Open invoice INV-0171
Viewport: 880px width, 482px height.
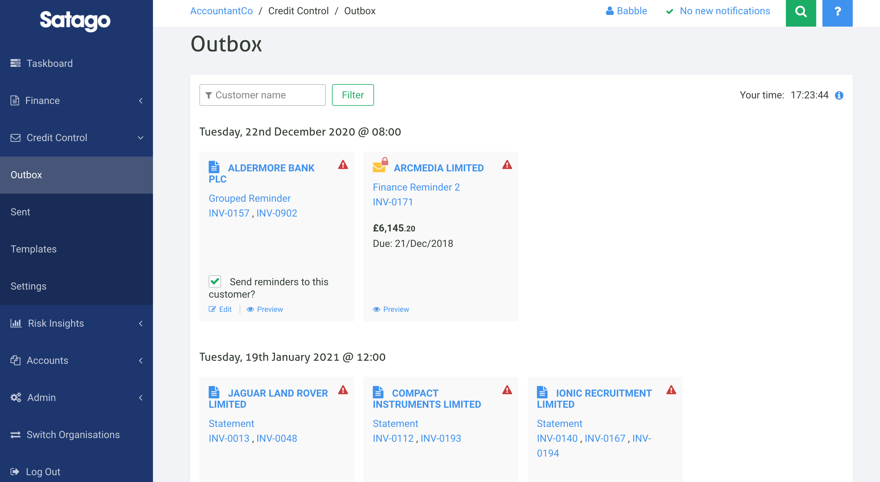pos(393,202)
